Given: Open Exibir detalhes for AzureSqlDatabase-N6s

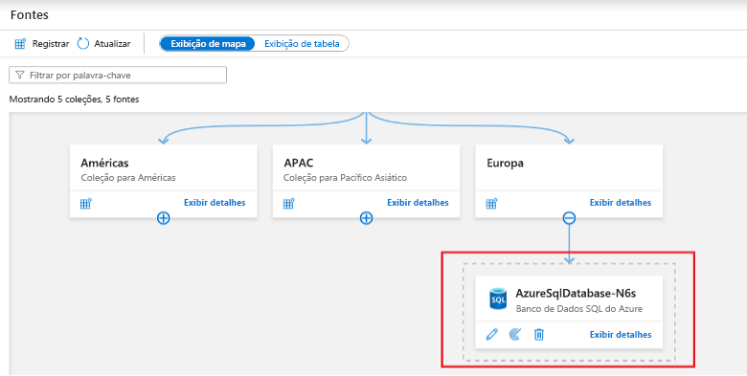Looking at the screenshot, I should click(621, 335).
